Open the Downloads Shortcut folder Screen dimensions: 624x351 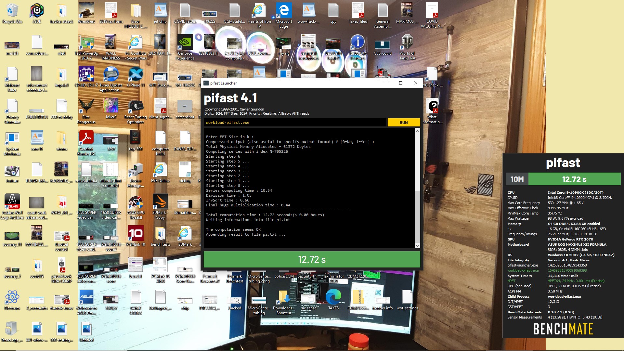(284, 302)
